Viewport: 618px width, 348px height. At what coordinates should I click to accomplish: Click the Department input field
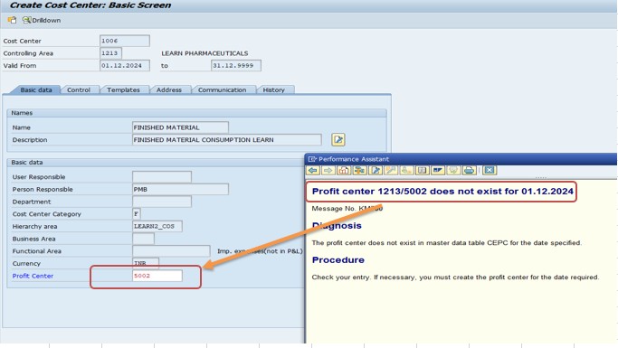pos(162,202)
